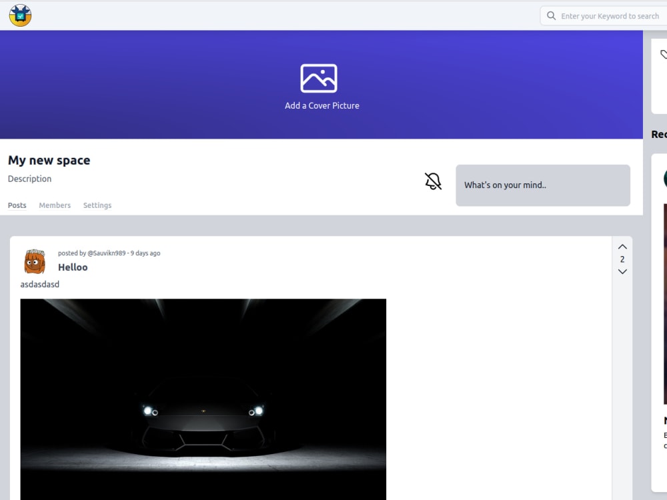Click the Sauvikn989 avatar image
The width and height of the screenshot is (667, 500).
click(35, 261)
